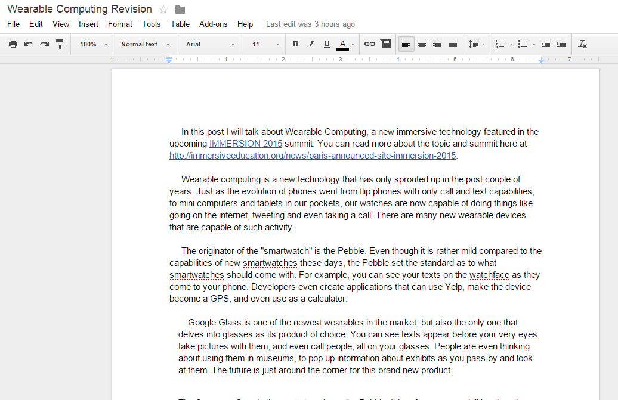The width and height of the screenshot is (618, 400).
Task: Place cursor at 'Google Glass' paragraph start
Action: click(x=189, y=323)
